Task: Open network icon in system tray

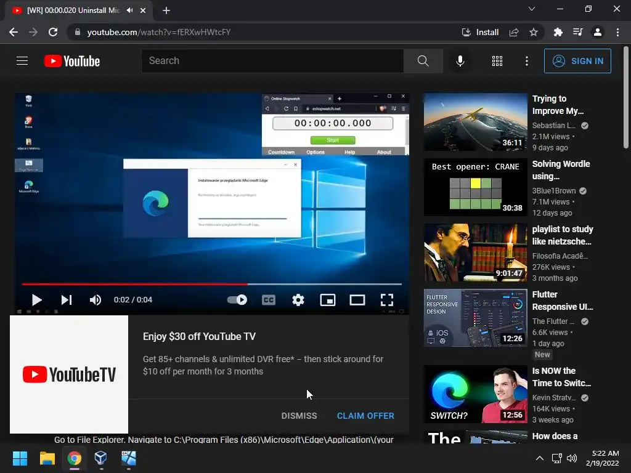Action: tap(556, 458)
